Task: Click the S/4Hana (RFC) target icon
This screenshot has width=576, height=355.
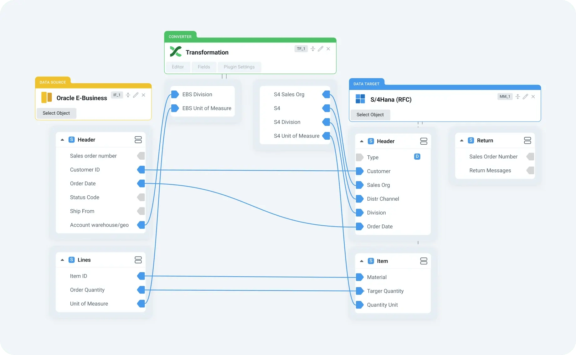Action: (360, 99)
